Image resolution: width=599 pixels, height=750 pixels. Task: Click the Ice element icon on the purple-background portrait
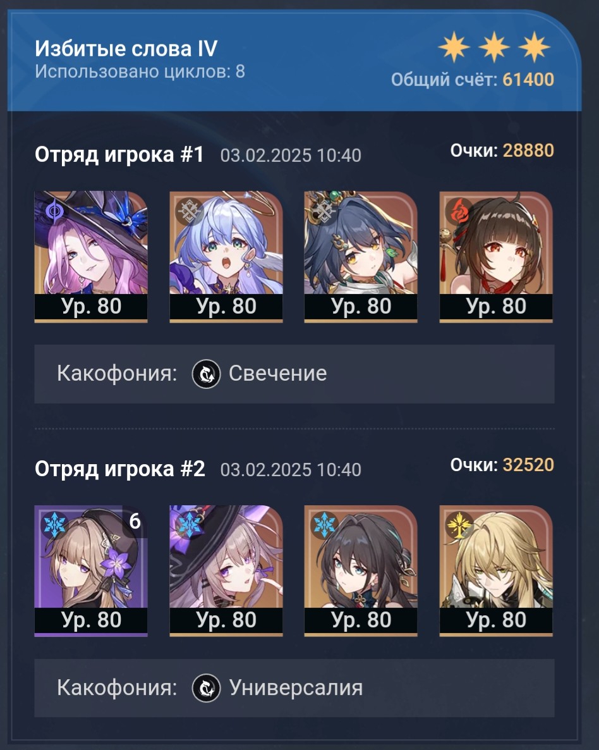point(54,525)
